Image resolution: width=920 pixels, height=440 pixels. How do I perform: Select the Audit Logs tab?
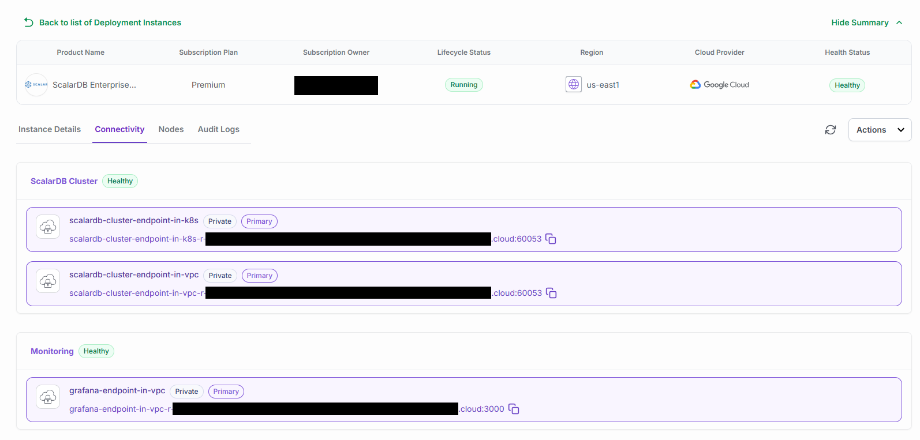[x=218, y=129]
